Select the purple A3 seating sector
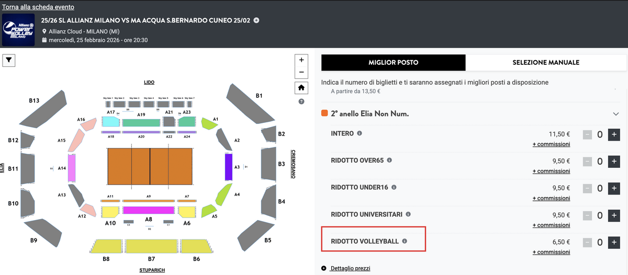 point(228,167)
